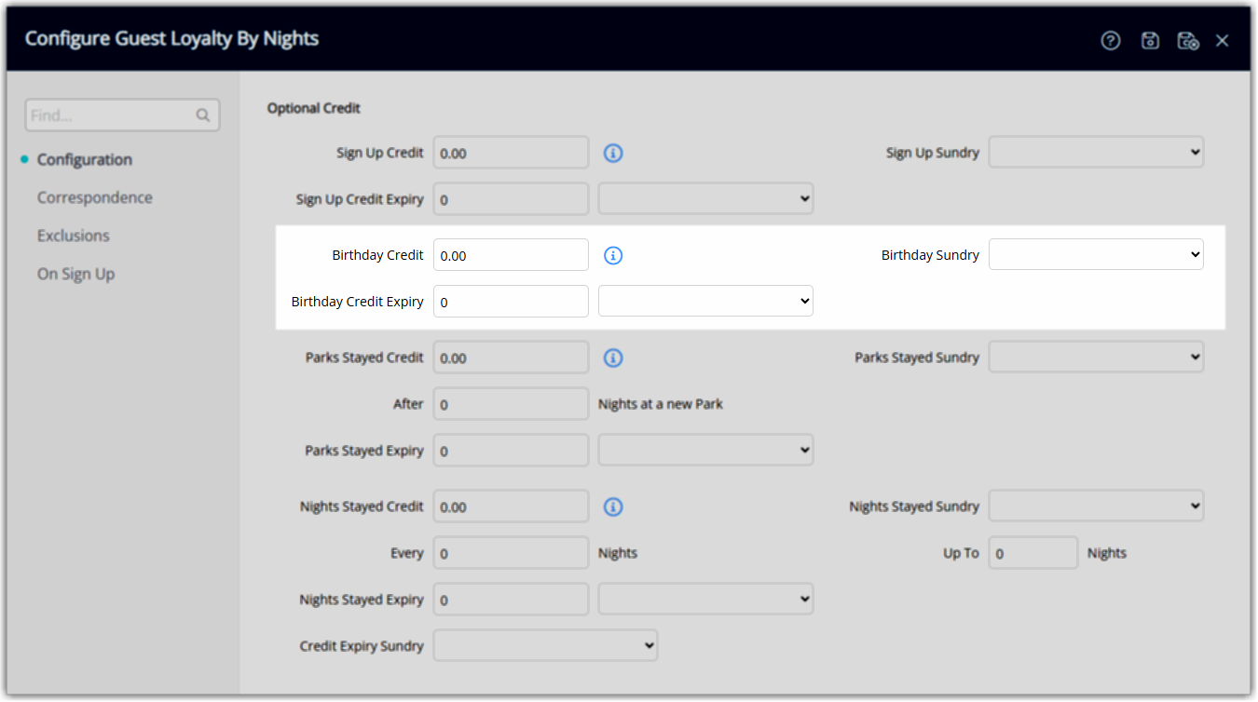Click the Parks Stayed Expiry number field
Screen dimensions: 1258x702
pos(511,450)
